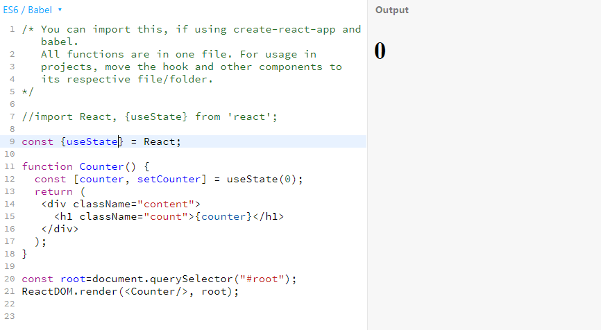
Task: Click the useState(0) call on line 12
Action: [x=262, y=179]
